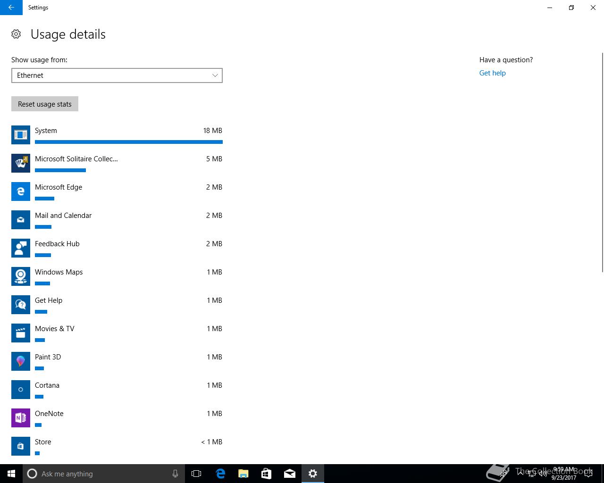Click the Get Help app icon

[x=21, y=305]
